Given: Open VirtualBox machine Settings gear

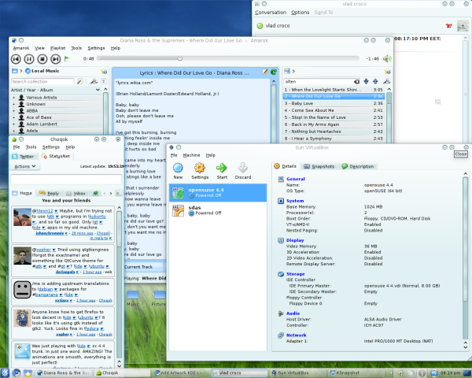Looking at the screenshot, I should coord(200,171).
